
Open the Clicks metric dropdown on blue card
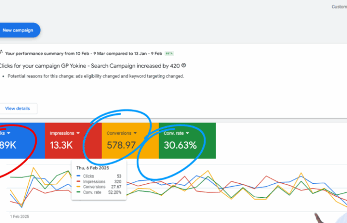(x=8, y=133)
